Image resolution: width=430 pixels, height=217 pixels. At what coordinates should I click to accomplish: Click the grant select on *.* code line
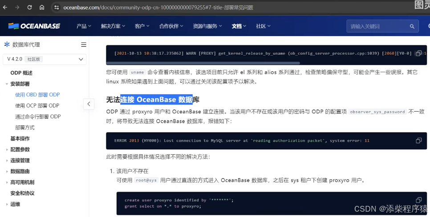(163, 206)
